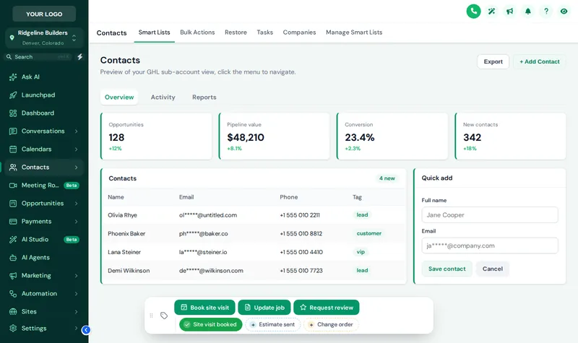Expand the Conversations sidebar chevron

(x=77, y=131)
